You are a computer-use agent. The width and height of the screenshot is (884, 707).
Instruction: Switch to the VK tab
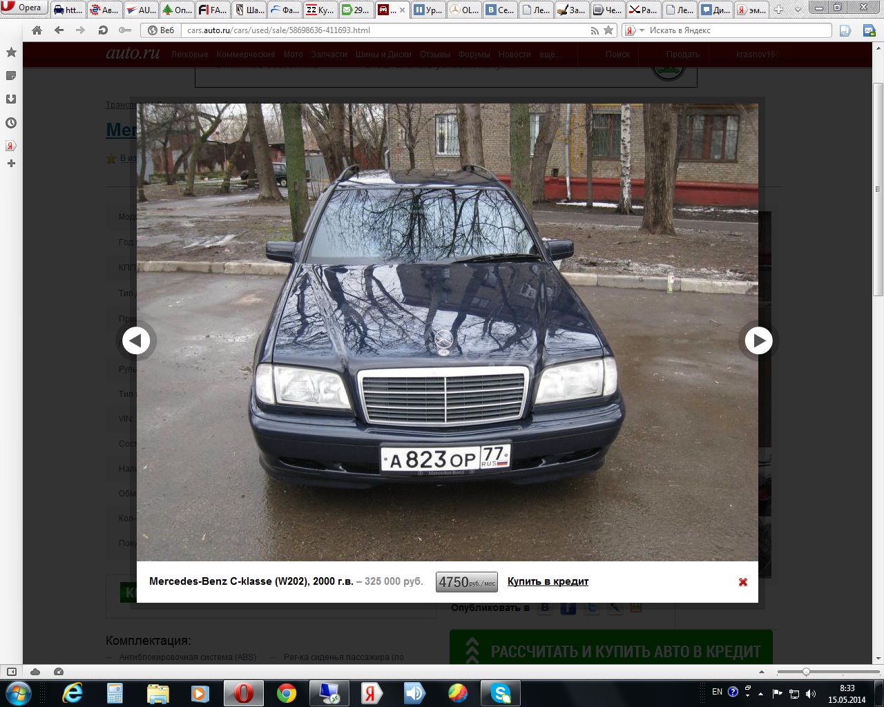500,10
